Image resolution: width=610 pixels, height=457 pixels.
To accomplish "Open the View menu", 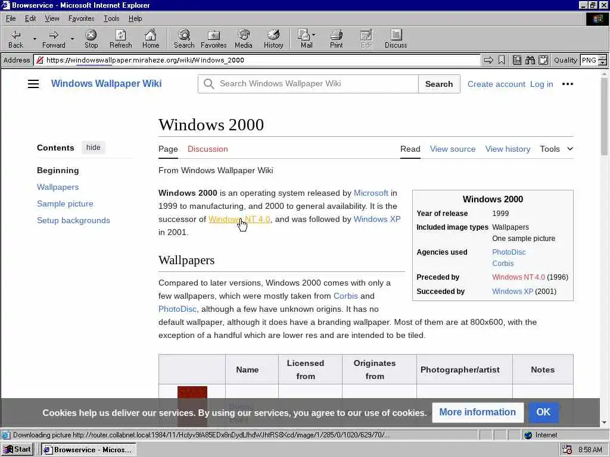I will pos(52,18).
